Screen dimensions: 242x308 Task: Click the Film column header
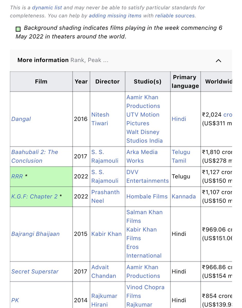click(x=41, y=82)
